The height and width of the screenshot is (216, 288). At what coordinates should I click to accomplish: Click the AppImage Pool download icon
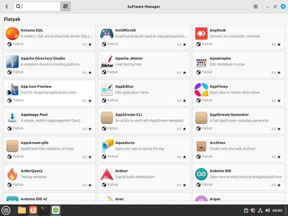click(x=12, y=118)
